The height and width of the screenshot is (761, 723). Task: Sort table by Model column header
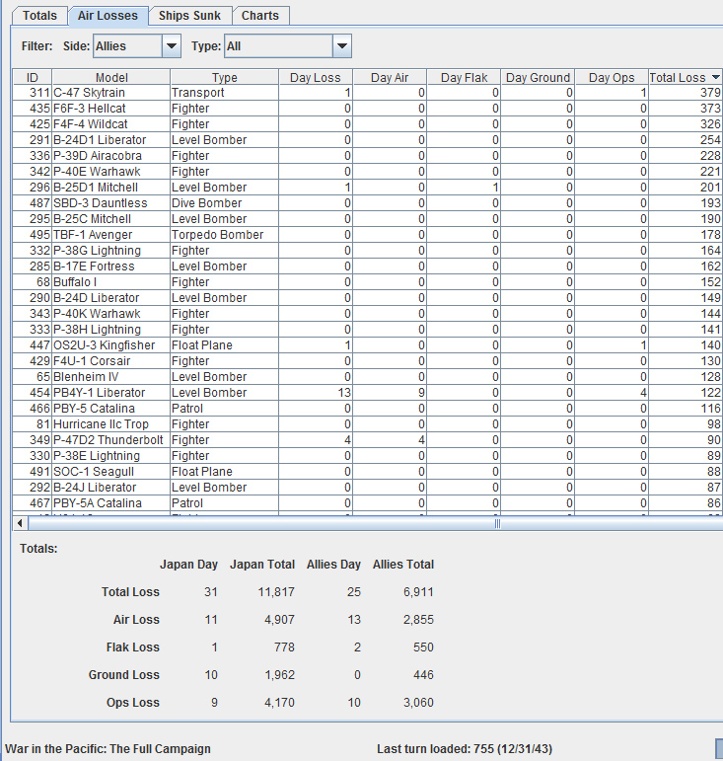[111, 78]
